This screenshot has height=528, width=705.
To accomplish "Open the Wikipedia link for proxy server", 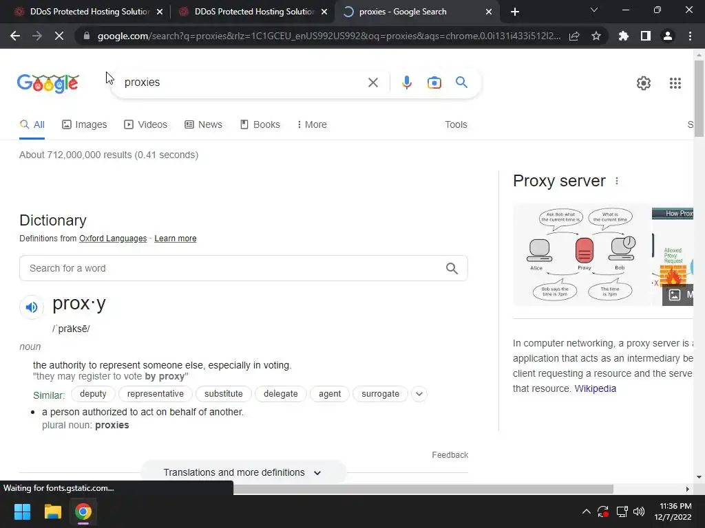I will coord(596,389).
